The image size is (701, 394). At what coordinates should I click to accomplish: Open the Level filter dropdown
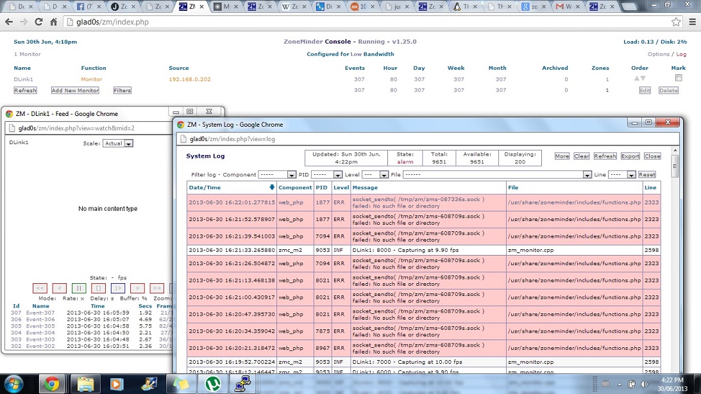pos(375,175)
